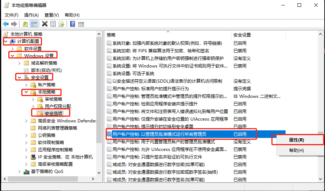The image size is (325, 191).
Task: Open the 帮助(H) menu in menu bar
Action: (72, 15)
